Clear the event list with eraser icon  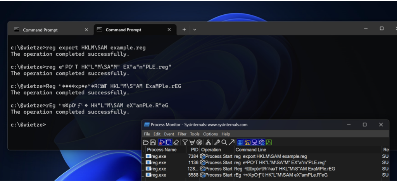click(176, 142)
